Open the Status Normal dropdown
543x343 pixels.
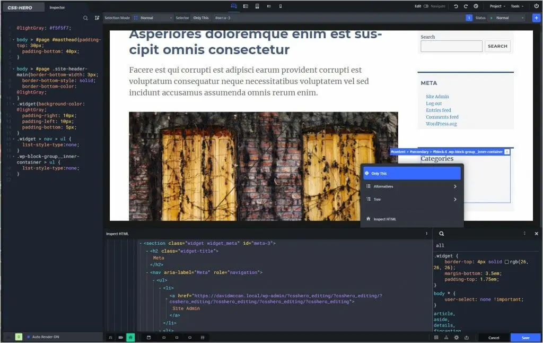coord(506,18)
